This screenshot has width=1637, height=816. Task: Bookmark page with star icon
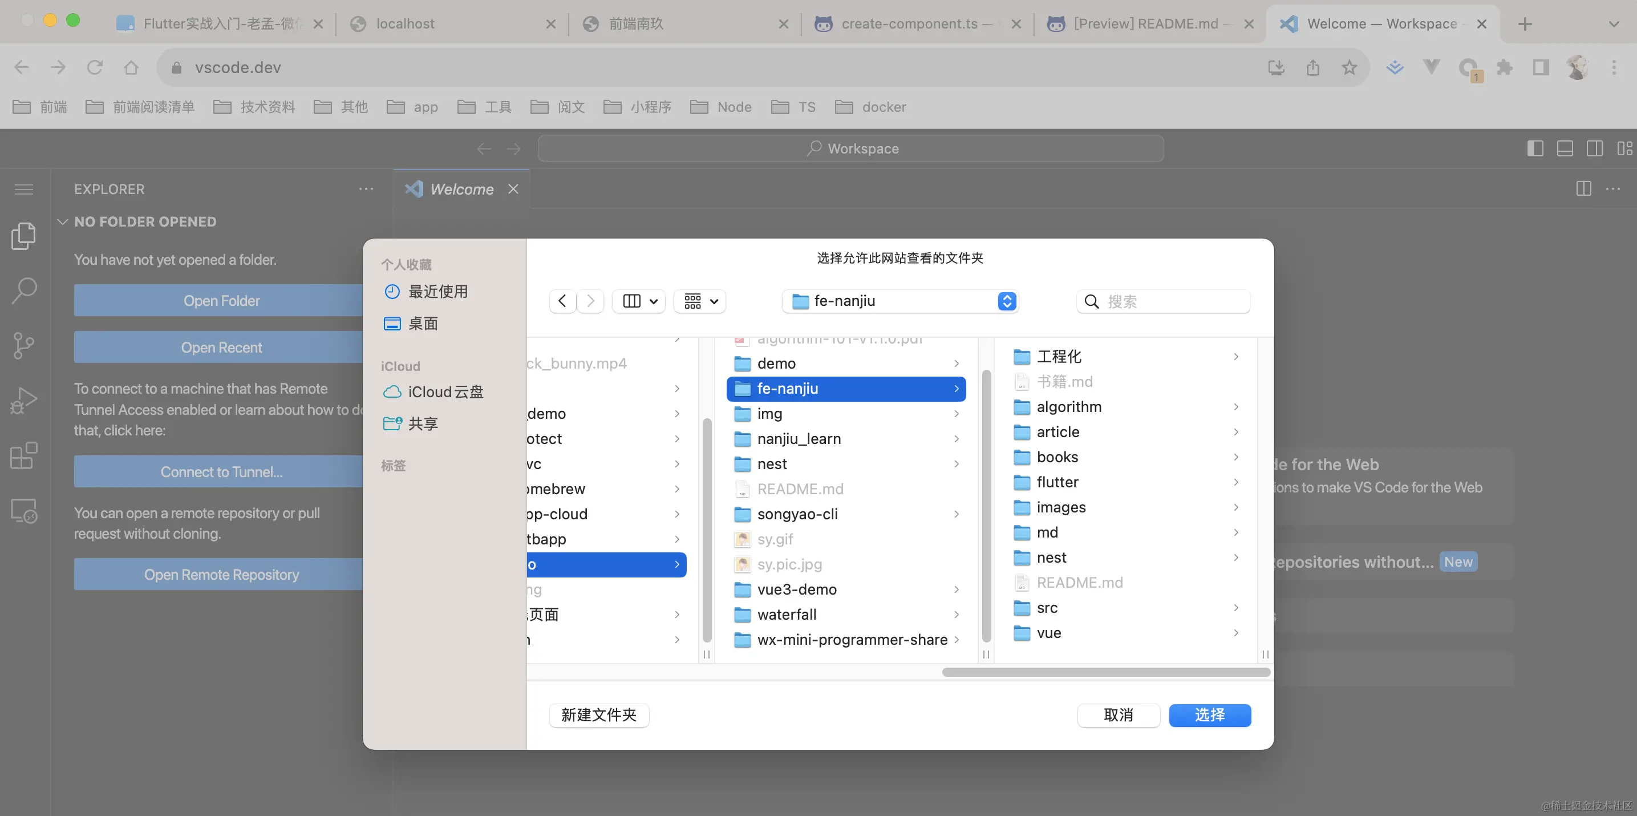coord(1349,67)
